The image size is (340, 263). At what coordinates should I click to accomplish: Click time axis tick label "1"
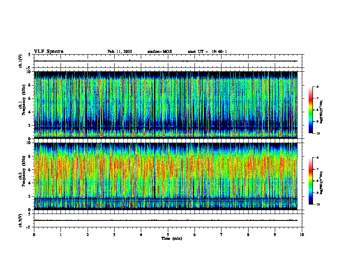click(x=61, y=235)
